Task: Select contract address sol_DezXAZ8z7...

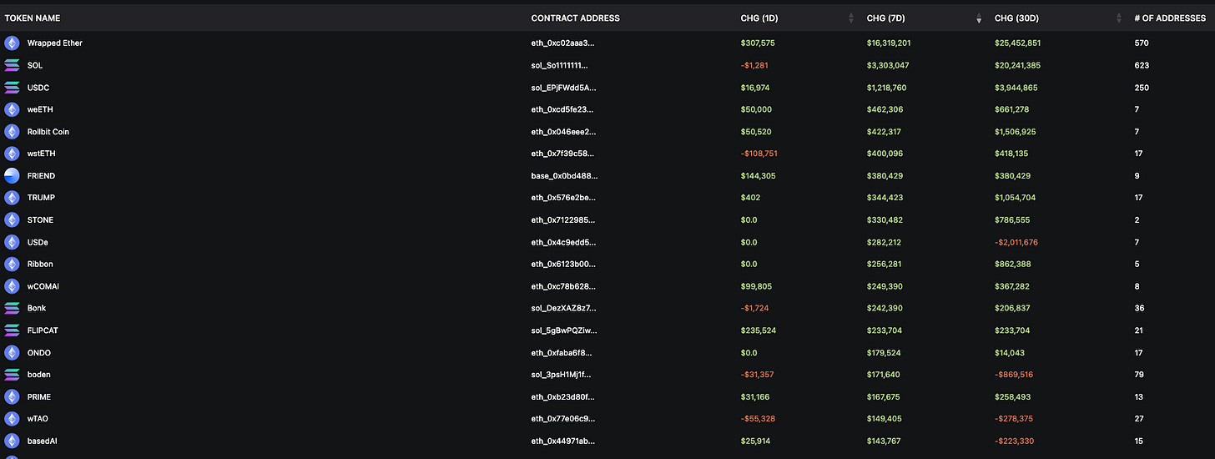Action: [563, 308]
